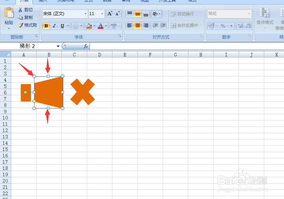Toggle Italic formatting
The image size is (284, 199).
point(54,26)
